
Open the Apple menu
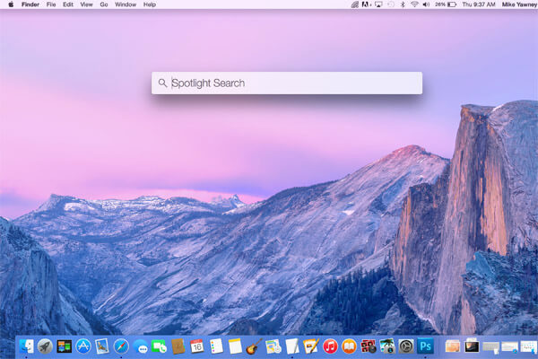[x=11, y=4]
